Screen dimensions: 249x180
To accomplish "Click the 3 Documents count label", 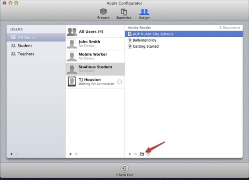I will pos(230,28).
